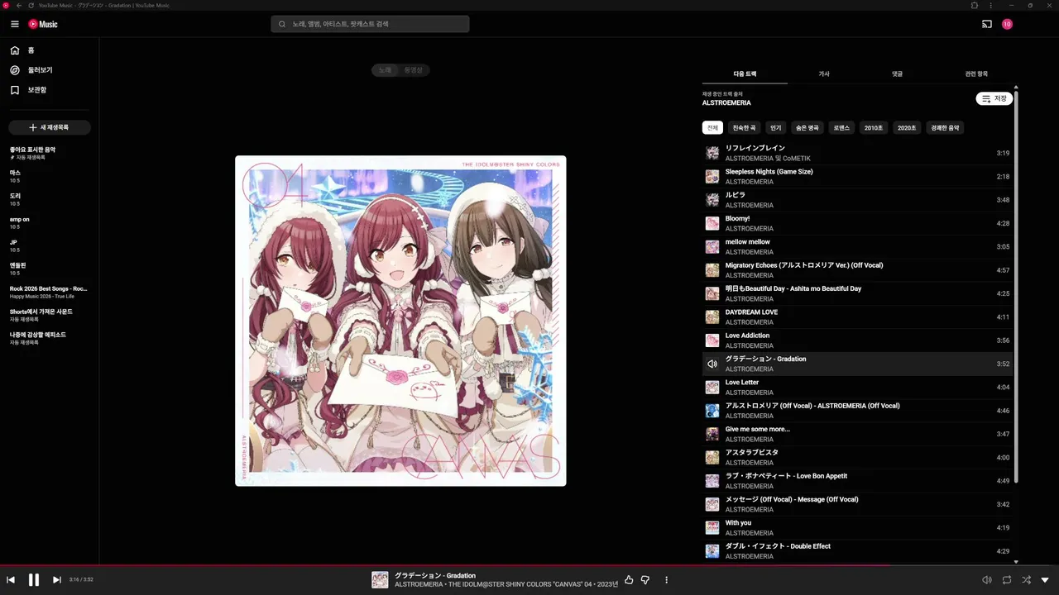The height and width of the screenshot is (595, 1059).
Task: Switch to Song (노래) mode
Action: coord(386,70)
